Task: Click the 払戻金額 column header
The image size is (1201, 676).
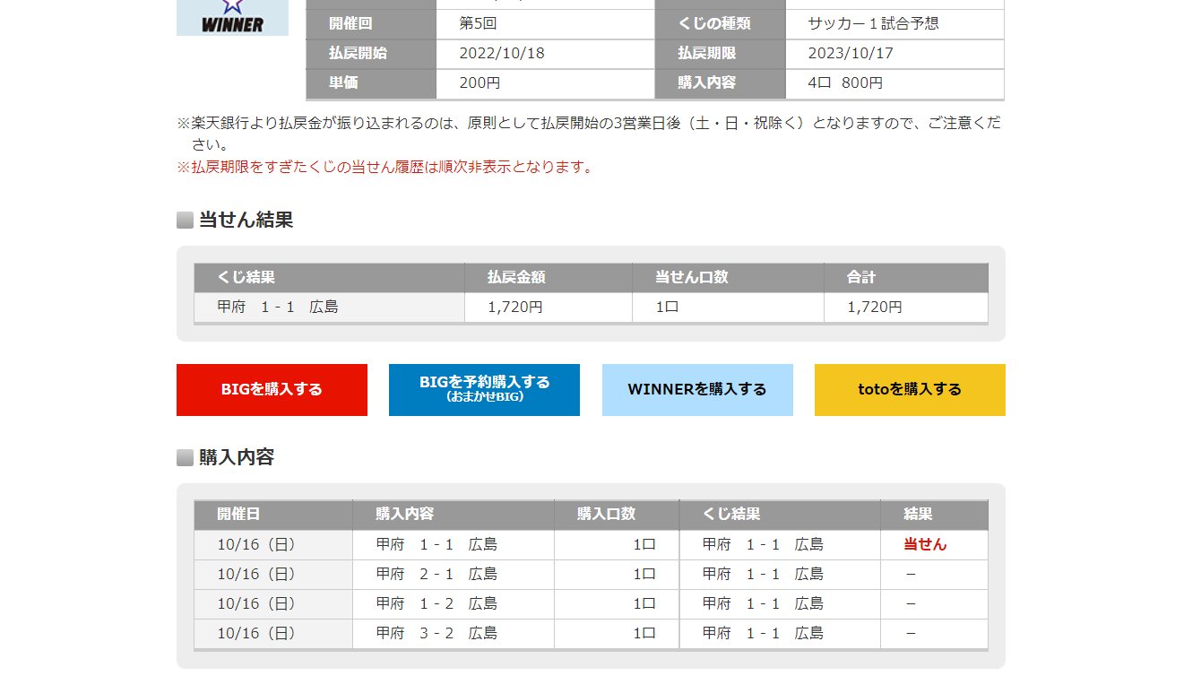Action: coord(549,278)
